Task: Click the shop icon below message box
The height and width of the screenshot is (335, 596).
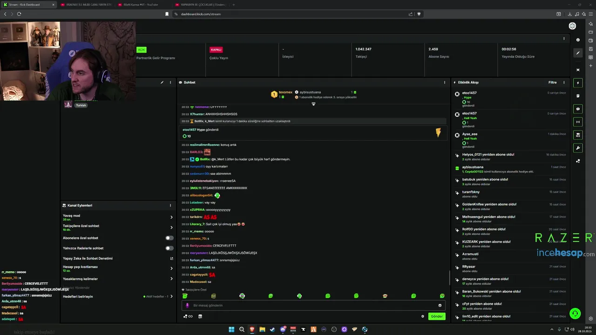Action: tap(200, 316)
